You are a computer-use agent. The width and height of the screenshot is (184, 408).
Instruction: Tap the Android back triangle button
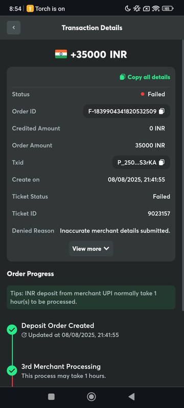point(132,397)
